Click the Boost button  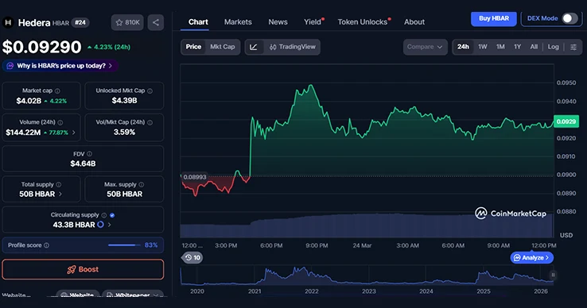pyautogui.click(x=83, y=270)
